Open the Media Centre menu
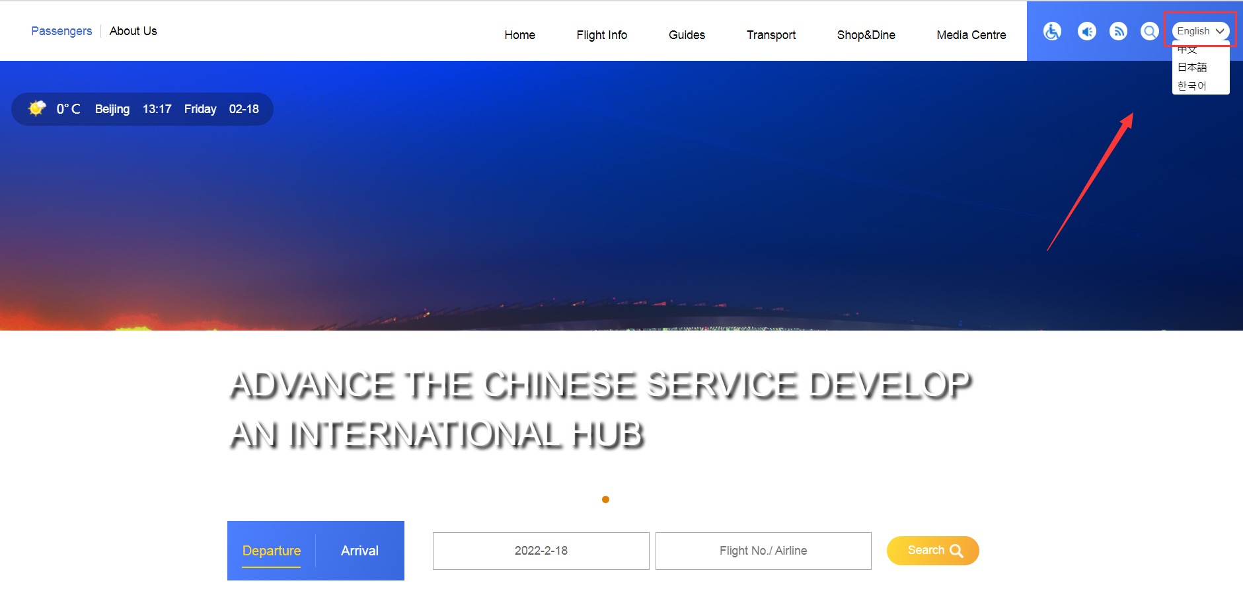The image size is (1243, 597). (x=971, y=35)
